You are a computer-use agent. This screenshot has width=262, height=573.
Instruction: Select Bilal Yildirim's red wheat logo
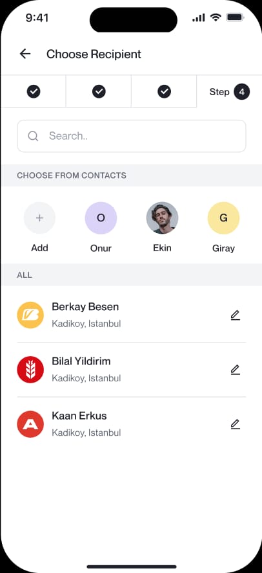[x=30, y=370]
